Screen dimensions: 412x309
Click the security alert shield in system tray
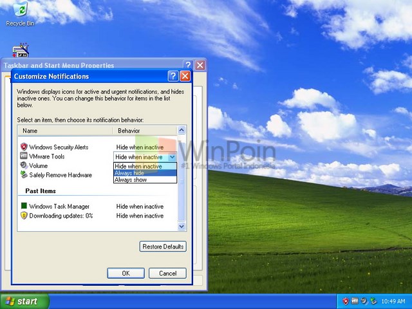346,301
